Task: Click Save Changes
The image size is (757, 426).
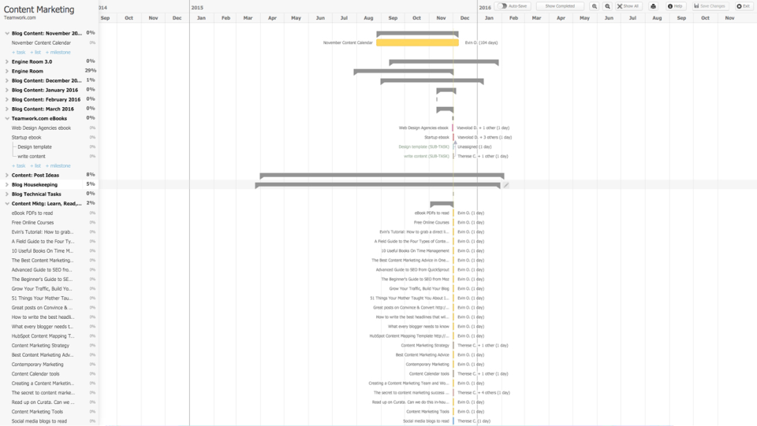Action: tap(710, 6)
